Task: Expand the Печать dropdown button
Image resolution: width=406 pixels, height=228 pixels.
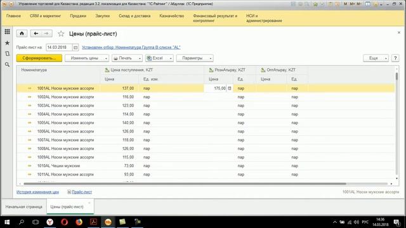Action: point(140,58)
